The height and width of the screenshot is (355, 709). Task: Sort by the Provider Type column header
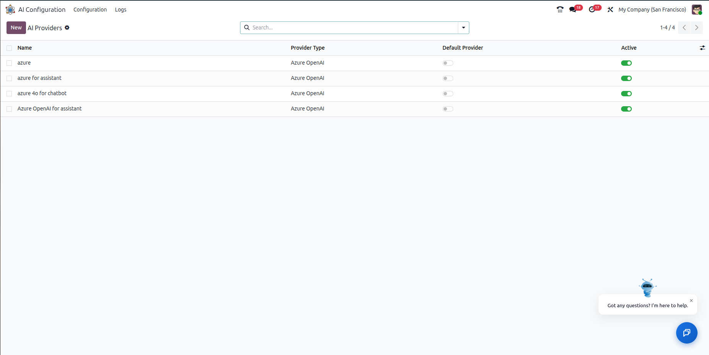(308, 48)
